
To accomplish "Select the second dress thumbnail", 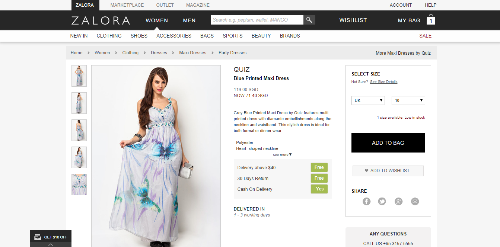I will (x=79, y=103).
